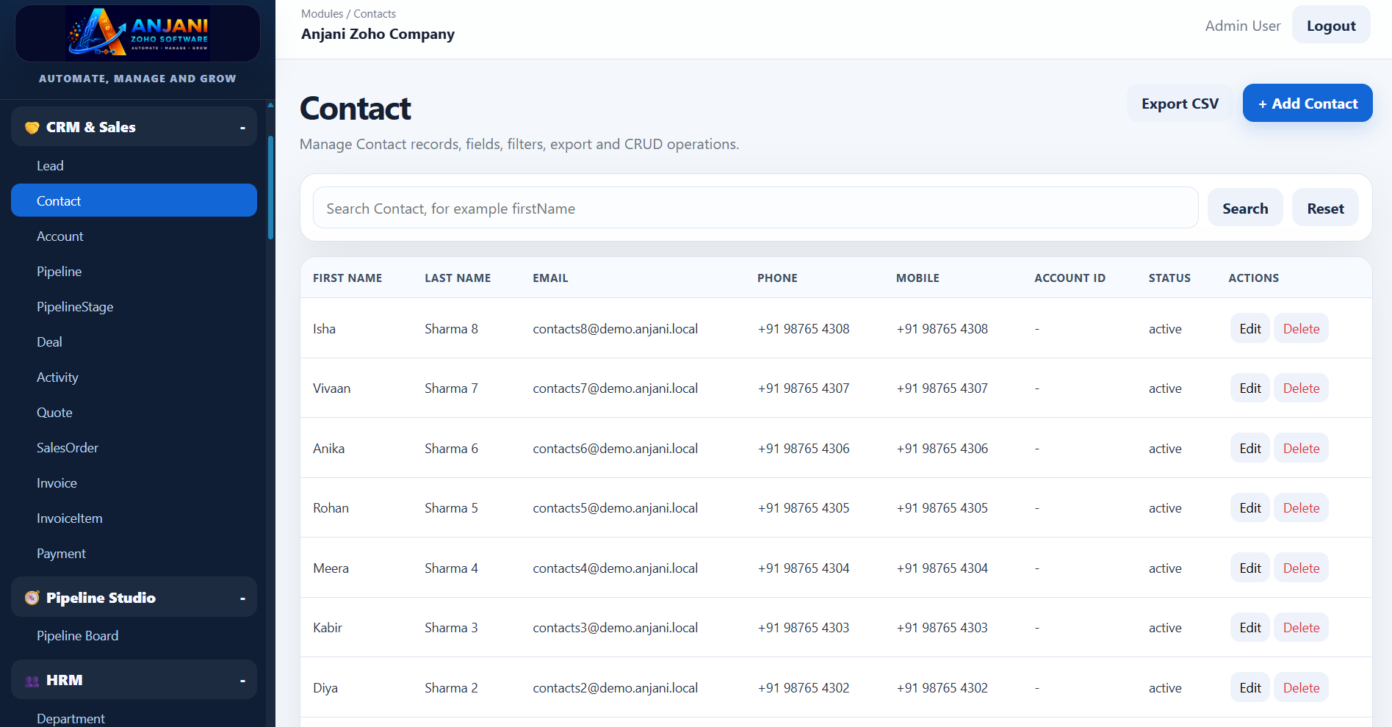The image size is (1392, 727).
Task: Delete the Isha Sharma 8 contact
Action: click(x=1301, y=329)
